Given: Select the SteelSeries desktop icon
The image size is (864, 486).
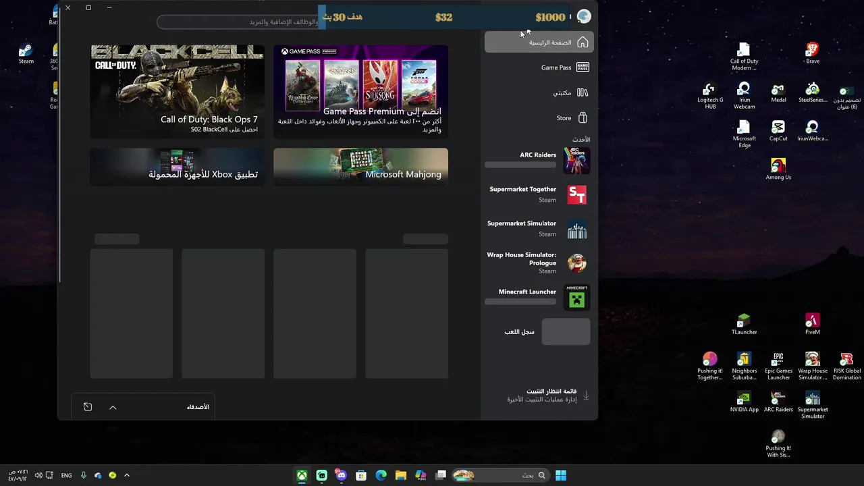Looking at the screenshot, I should 813,93.
